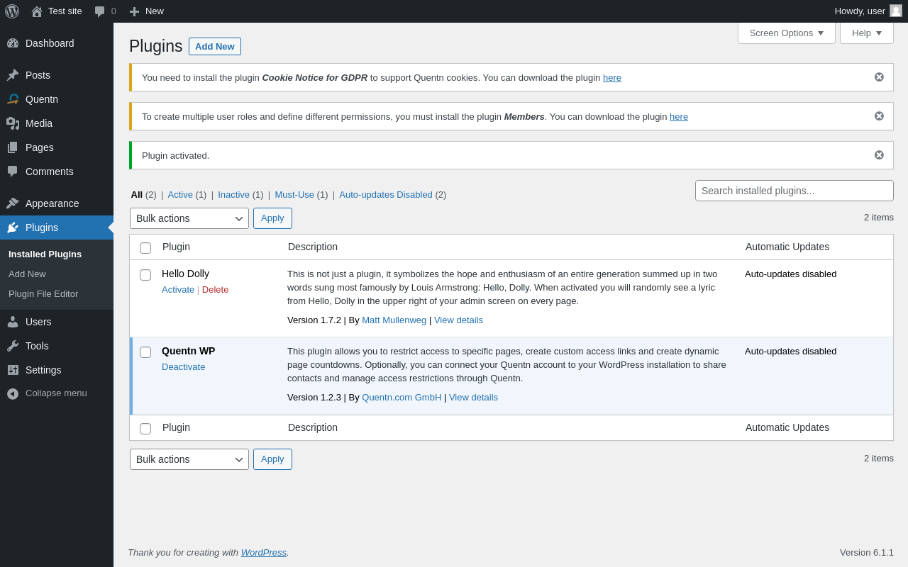Dismiss the Plugin activated notice
The image size is (908, 567).
point(879,155)
